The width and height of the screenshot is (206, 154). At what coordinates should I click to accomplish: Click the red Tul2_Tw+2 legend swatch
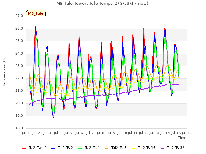24,148
